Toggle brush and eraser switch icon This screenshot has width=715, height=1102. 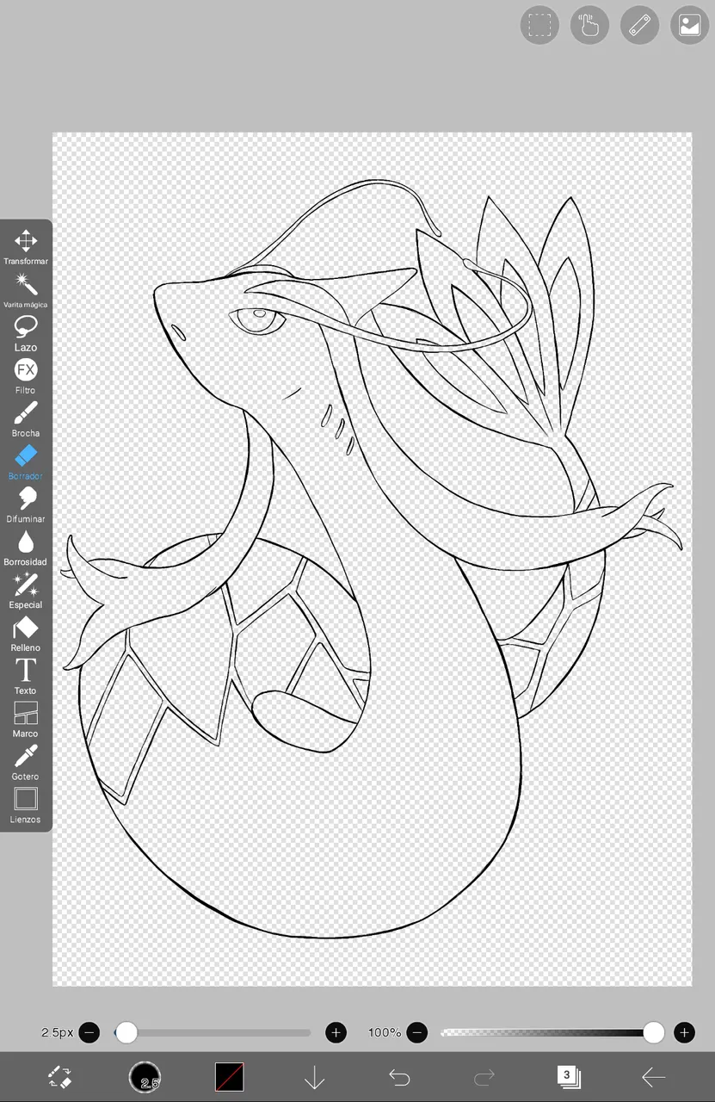pyautogui.click(x=59, y=1077)
